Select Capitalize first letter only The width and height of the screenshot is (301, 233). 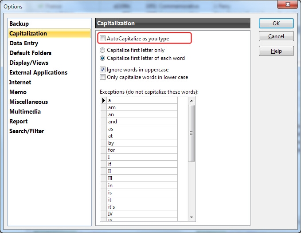(103, 51)
